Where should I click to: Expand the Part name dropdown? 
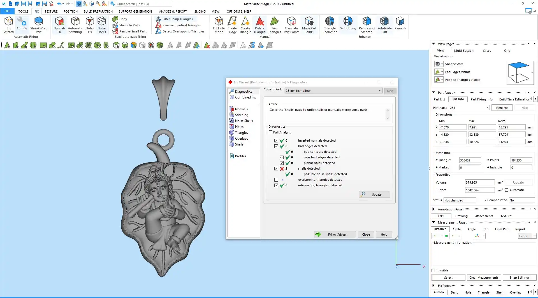click(487, 108)
